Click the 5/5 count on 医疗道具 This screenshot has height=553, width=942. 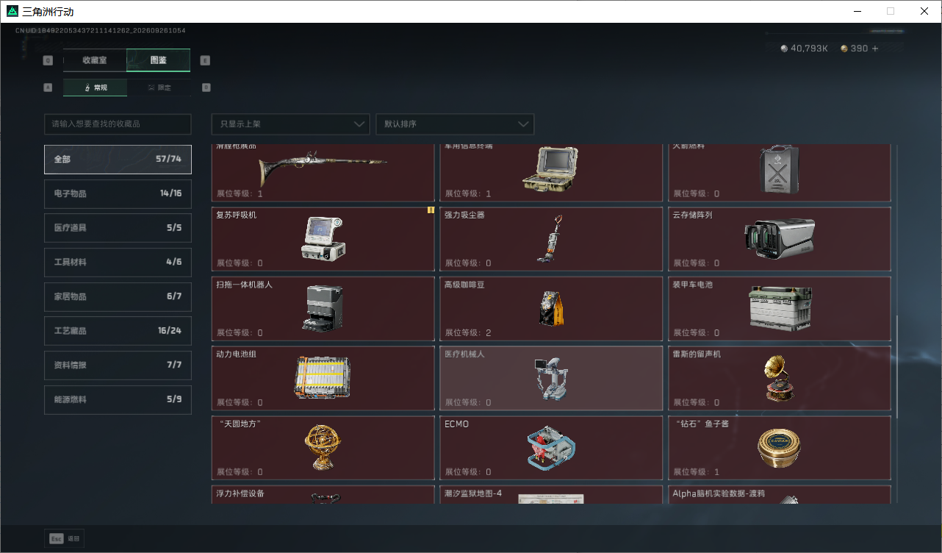174,228
